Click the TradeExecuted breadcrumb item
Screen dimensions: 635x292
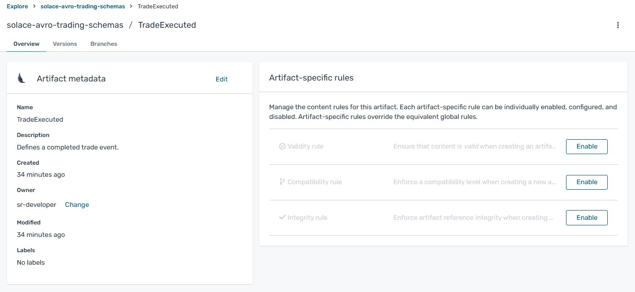(x=157, y=6)
